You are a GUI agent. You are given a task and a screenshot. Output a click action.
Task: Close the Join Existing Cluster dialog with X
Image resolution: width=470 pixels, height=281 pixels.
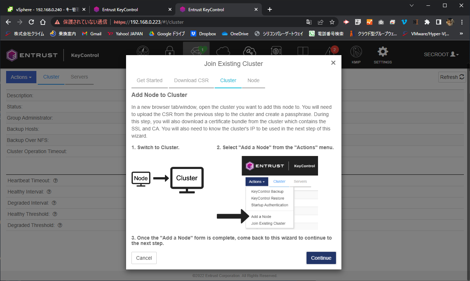coord(333,63)
